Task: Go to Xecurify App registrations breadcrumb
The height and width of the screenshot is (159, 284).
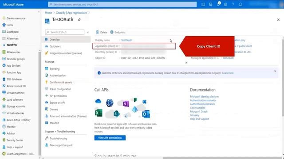Action: 71,13
